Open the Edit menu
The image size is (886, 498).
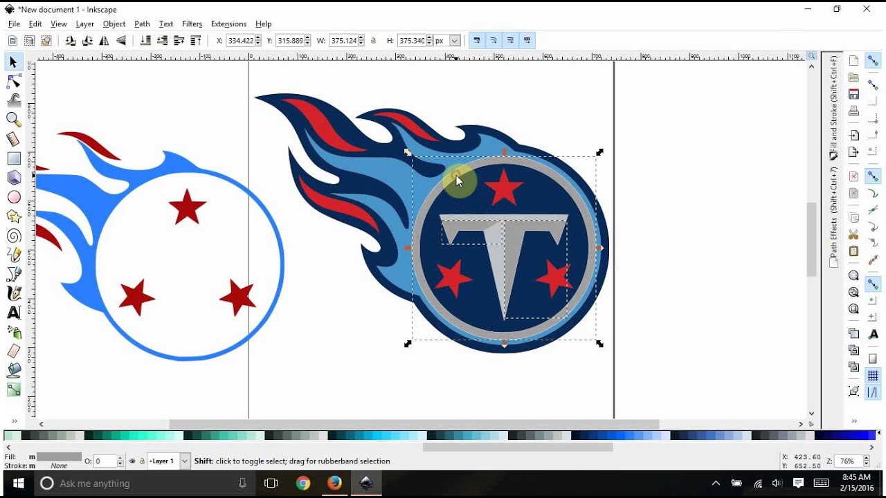(x=35, y=24)
